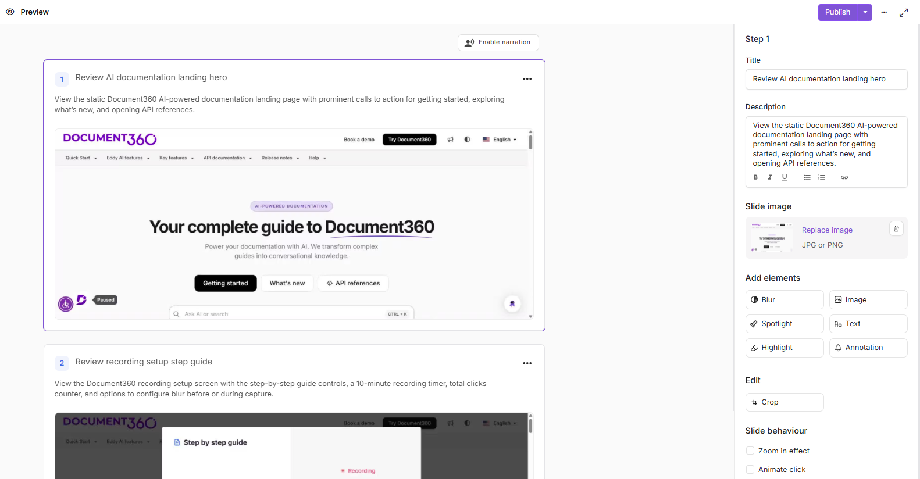
Task: Apply bold formatting in the description
Action: [755, 177]
